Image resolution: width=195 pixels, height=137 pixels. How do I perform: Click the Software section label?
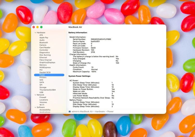[x=41, y=107]
